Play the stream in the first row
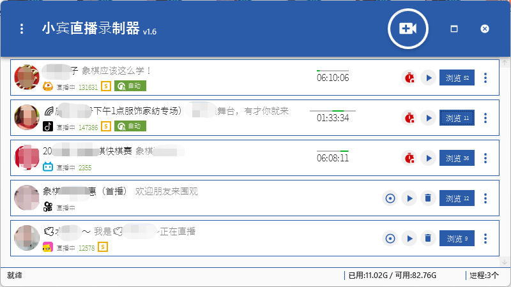Image resolution: width=511 pixels, height=287 pixels. [428, 78]
